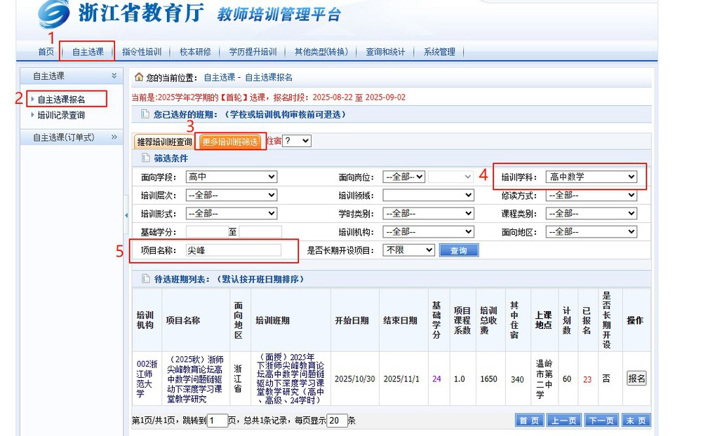Click the 计划数 value 60
This screenshot has height=436, width=701.
pos(567,379)
